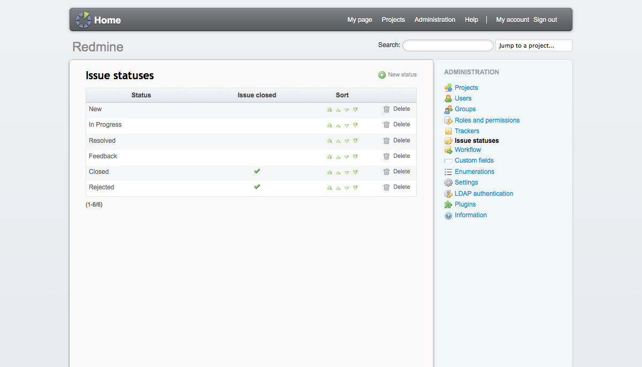Viewport: 642px width, 367px height.
Task: Move Feedback status up one
Action: 338,157
